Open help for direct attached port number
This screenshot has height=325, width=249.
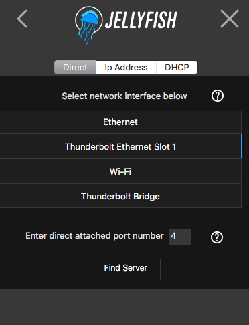coord(217,237)
